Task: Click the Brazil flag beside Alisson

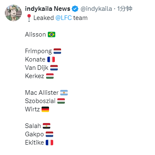Action: point(52,34)
